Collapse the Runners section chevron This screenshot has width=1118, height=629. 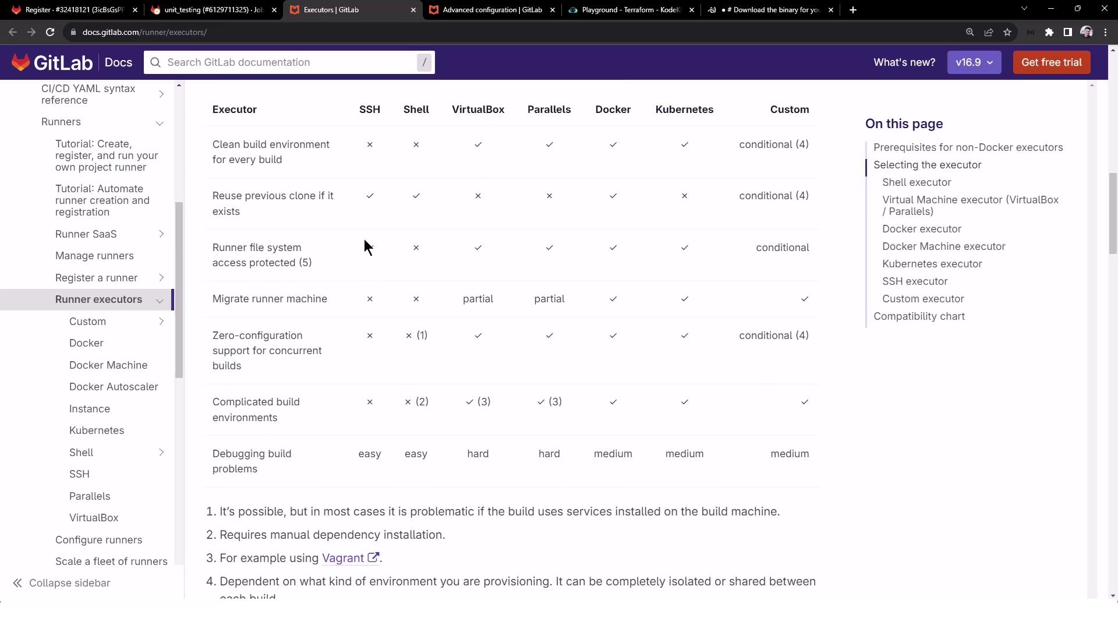pos(160,123)
